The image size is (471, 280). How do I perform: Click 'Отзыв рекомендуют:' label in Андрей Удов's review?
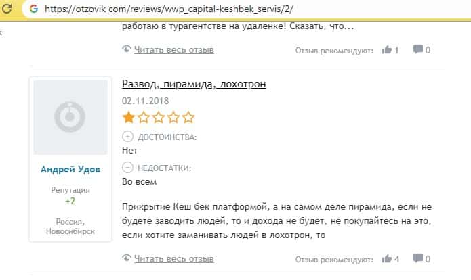tap(334, 260)
